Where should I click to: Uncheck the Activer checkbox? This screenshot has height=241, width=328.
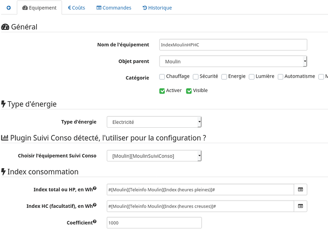tap(162, 91)
